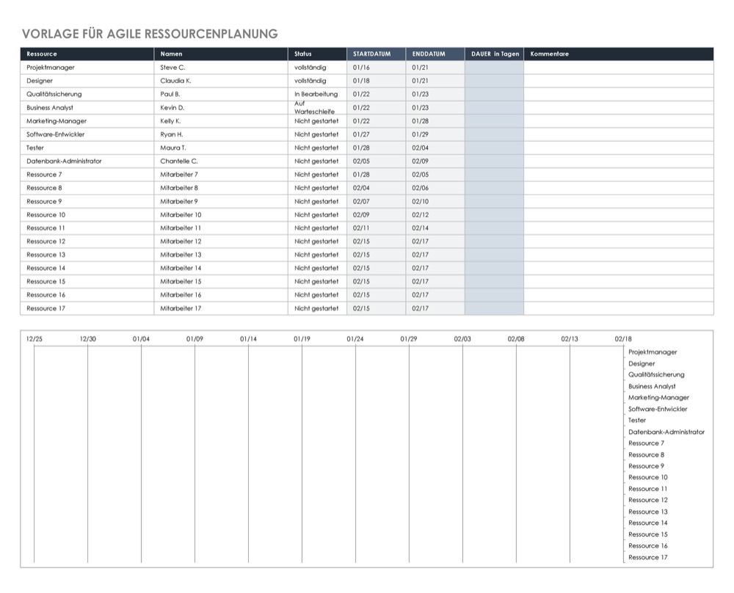Select the 'DAUER in Tagen' header

click(494, 54)
